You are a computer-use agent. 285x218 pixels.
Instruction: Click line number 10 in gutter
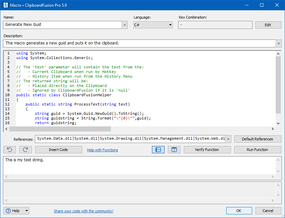[x=7, y=95]
